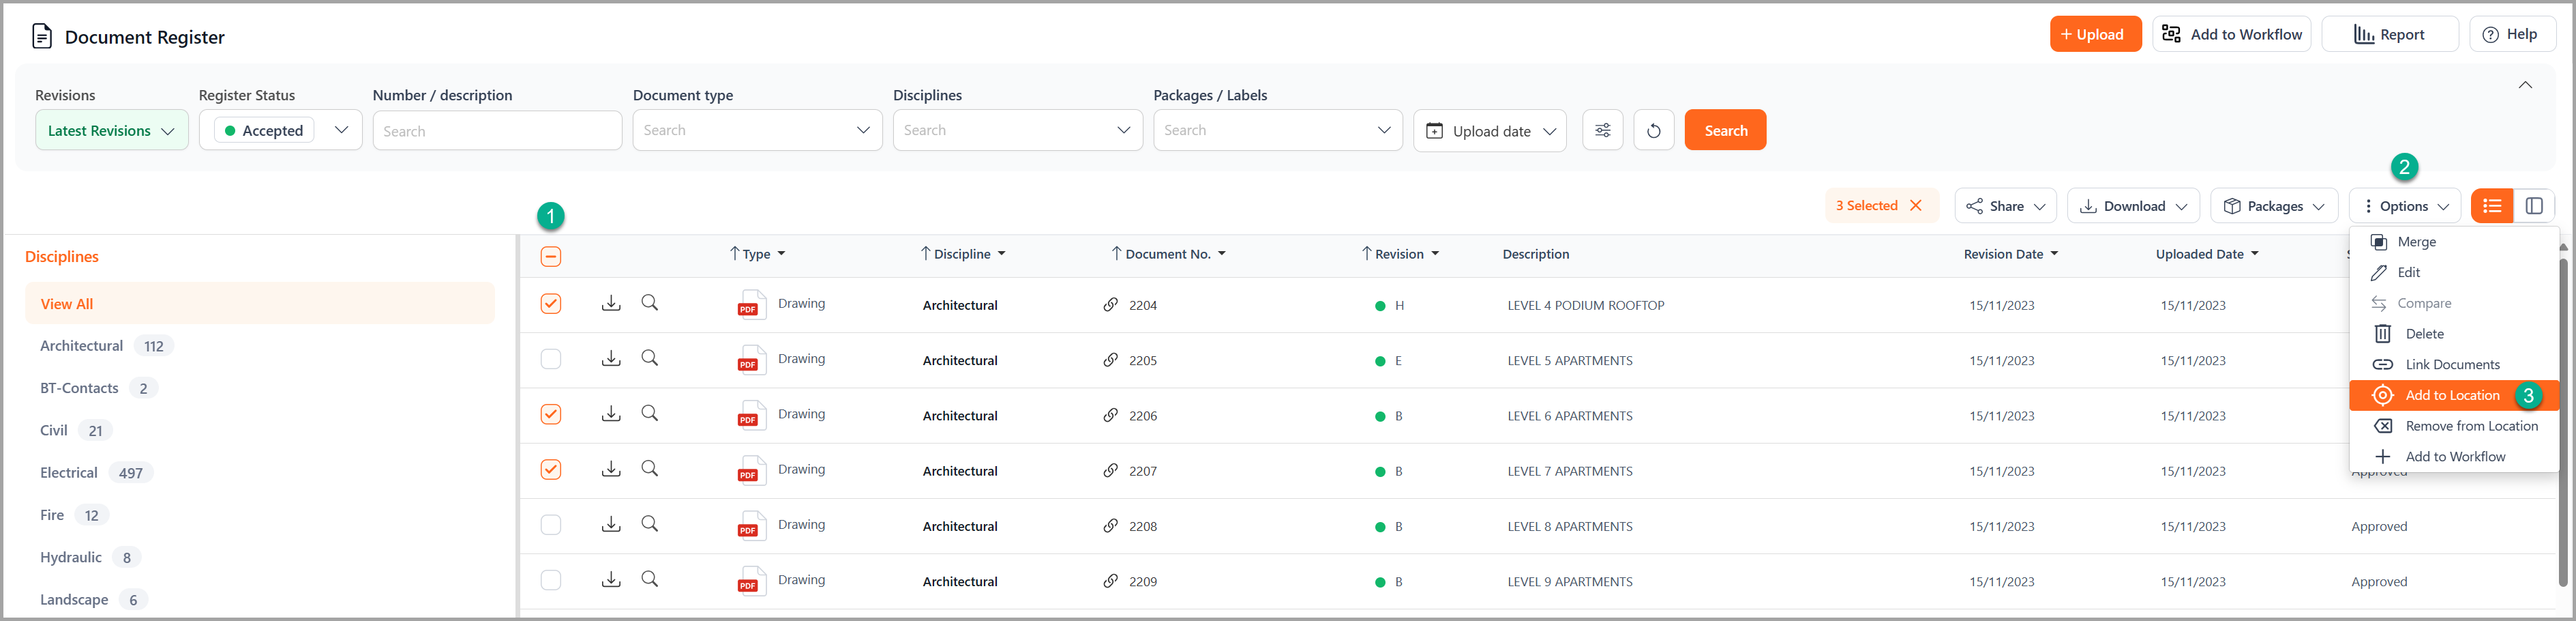This screenshot has height=621, width=2576.
Task: Open the Upload date dropdown
Action: [1489, 130]
